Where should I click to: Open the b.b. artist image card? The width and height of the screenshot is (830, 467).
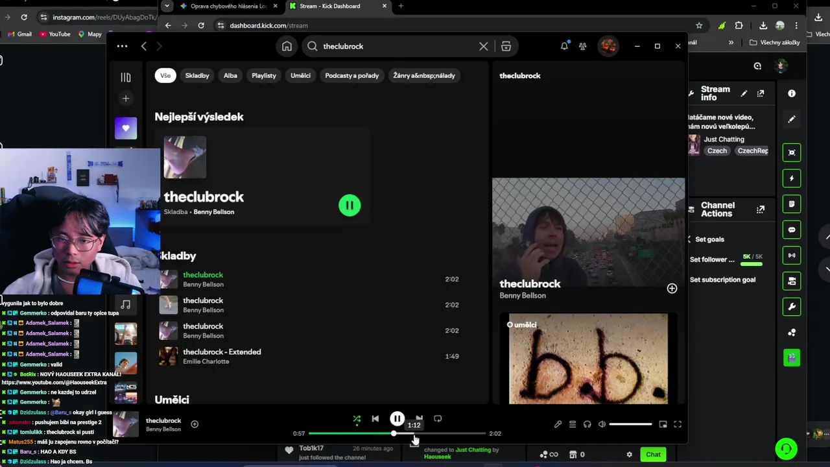point(588,359)
